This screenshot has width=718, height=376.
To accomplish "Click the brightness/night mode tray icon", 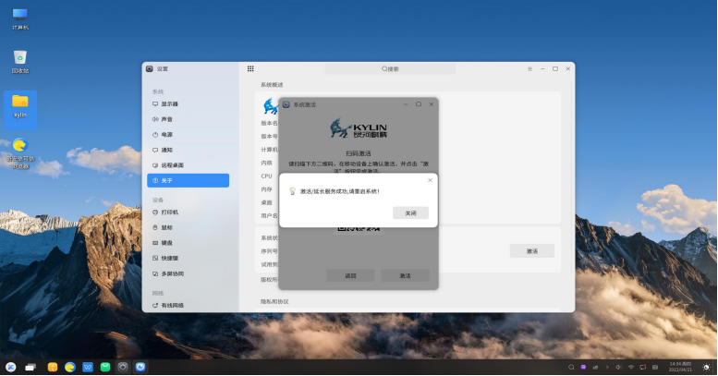I will [707, 367].
